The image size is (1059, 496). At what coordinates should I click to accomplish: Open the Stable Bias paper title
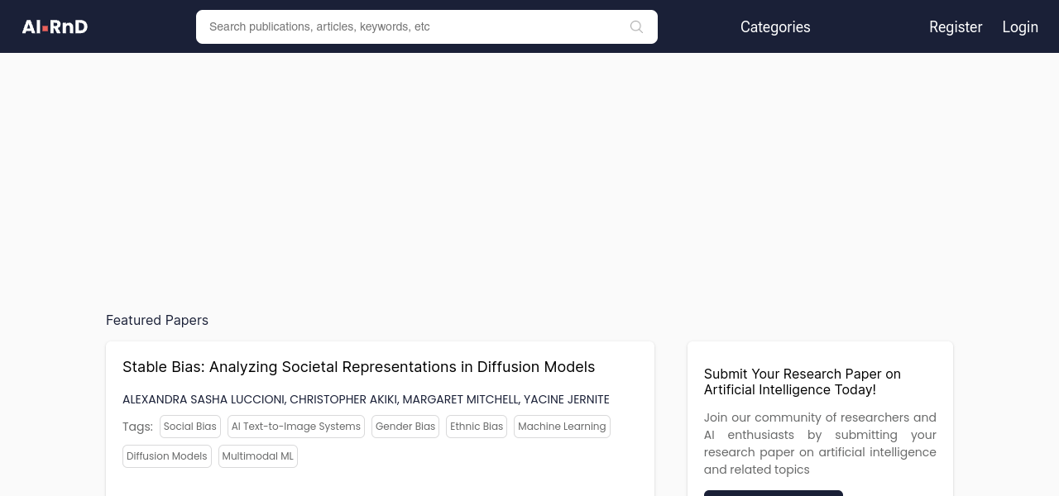[x=358, y=367]
